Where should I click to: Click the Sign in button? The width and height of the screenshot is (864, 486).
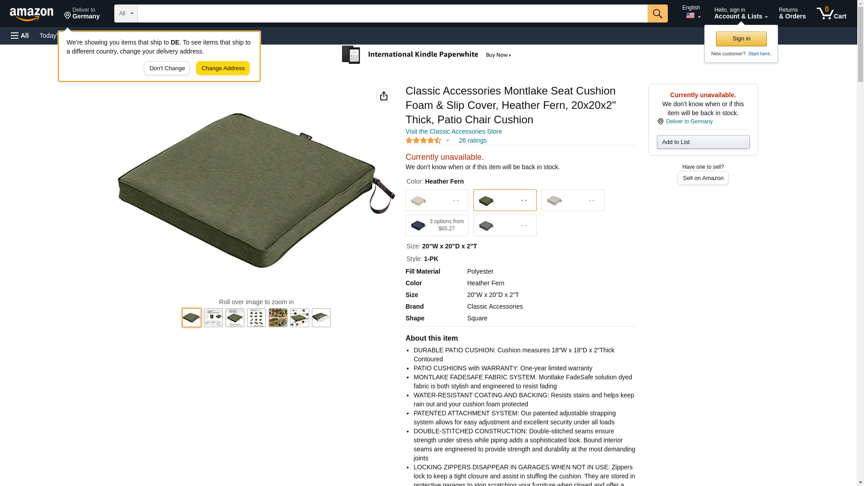coord(741,39)
